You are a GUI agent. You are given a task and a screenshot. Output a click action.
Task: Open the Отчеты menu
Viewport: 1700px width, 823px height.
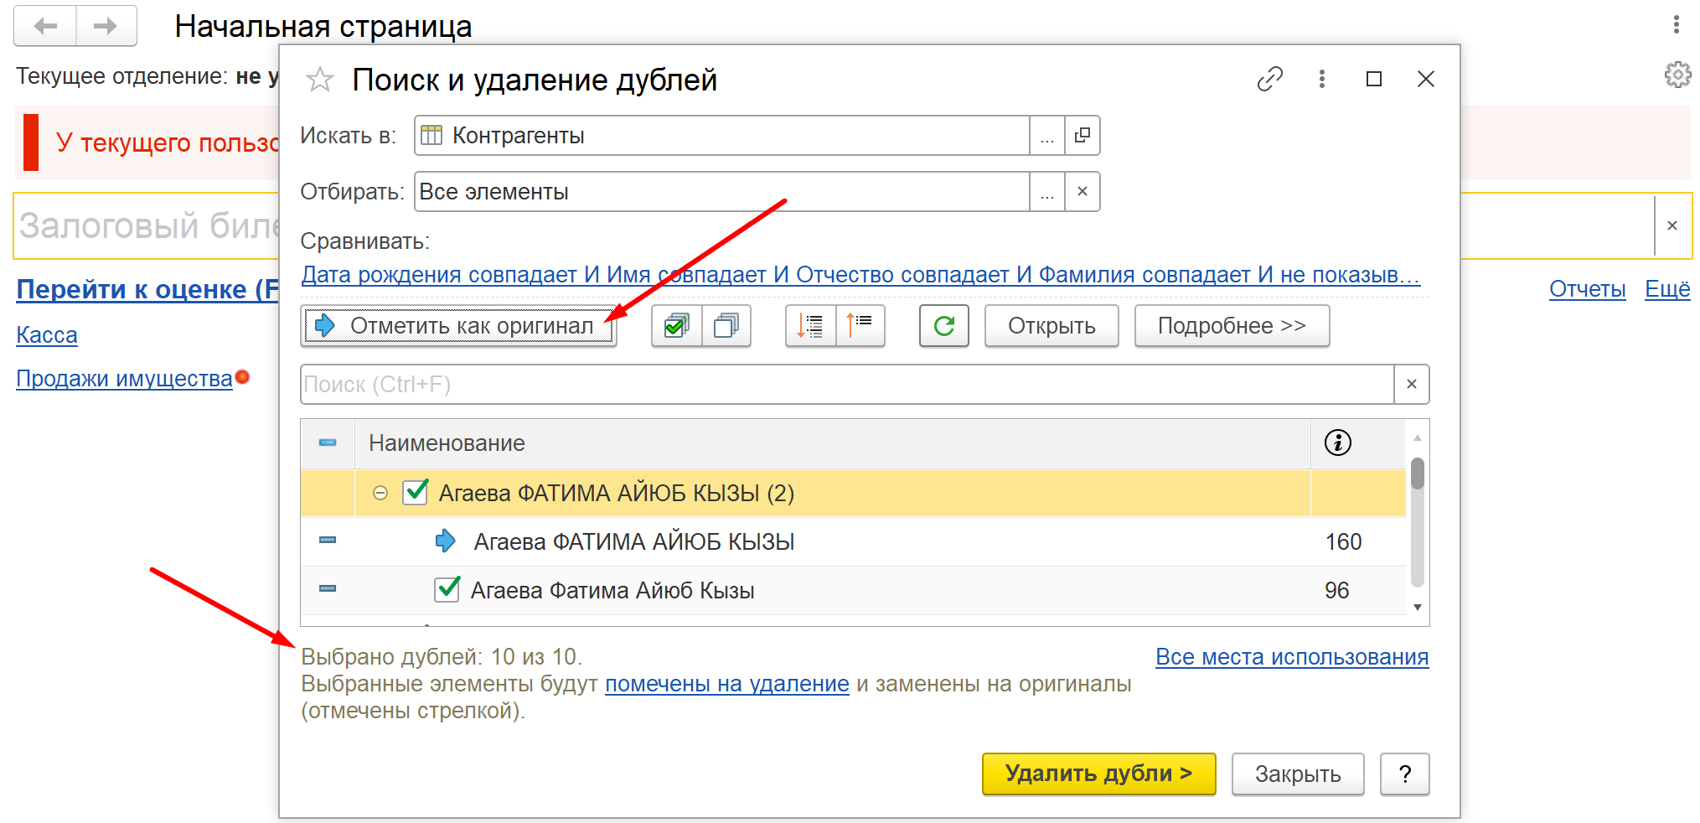1587,289
